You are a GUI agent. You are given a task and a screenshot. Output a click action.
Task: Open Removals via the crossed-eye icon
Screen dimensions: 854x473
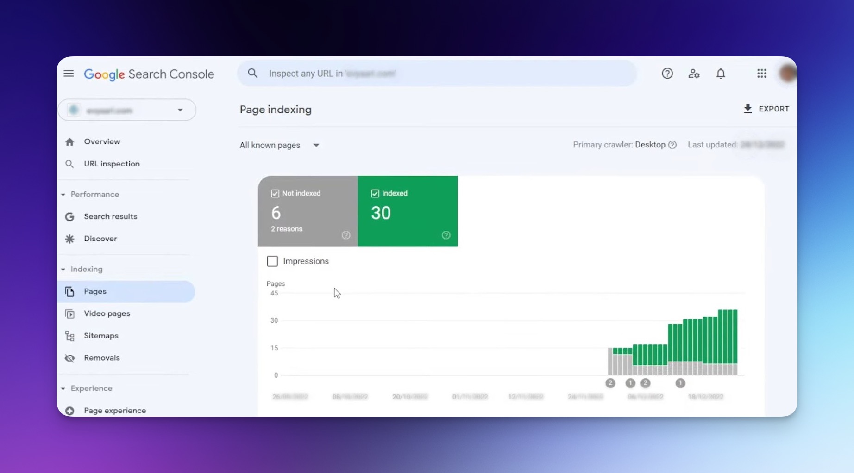[x=69, y=358]
